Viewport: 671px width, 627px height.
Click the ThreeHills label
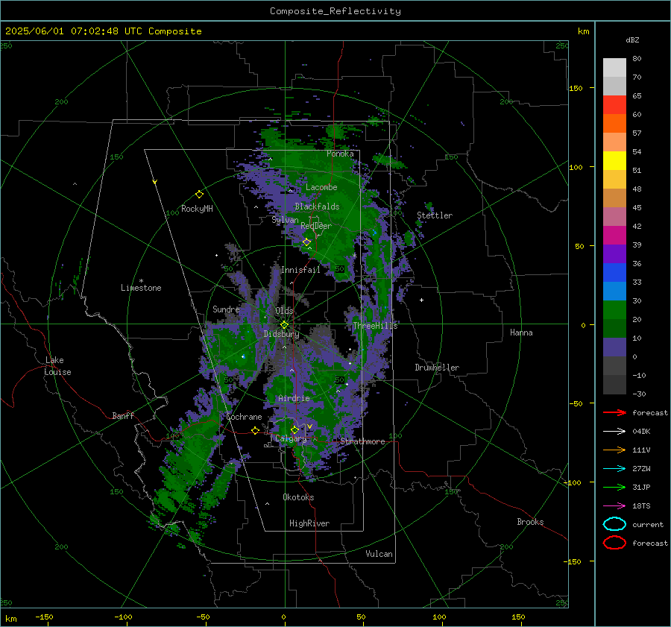point(375,326)
